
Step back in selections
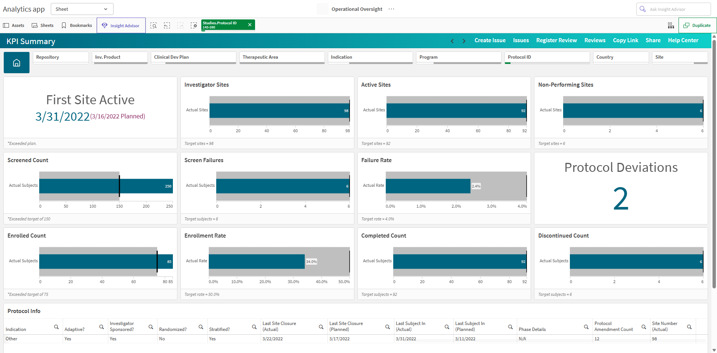(167, 25)
